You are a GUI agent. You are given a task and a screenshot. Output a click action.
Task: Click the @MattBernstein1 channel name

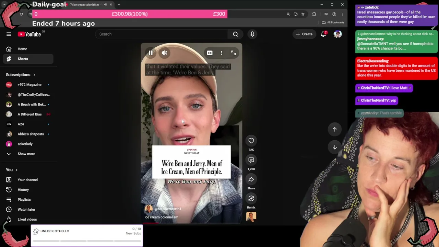click(167, 209)
